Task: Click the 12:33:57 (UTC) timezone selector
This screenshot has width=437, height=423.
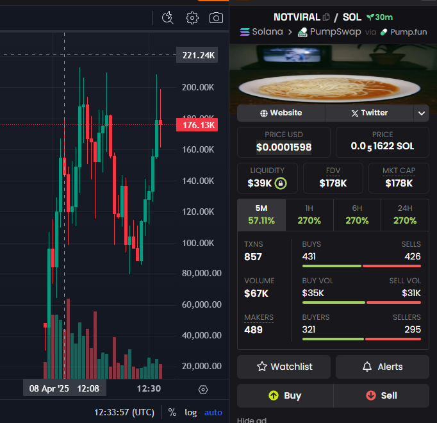Action: coord(124,412)
